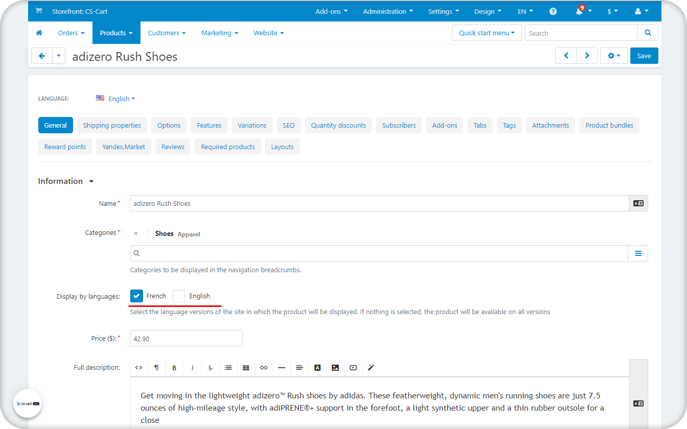The image size is (687, 429).
Task: Go to the previous product
Action: [566, 56]
